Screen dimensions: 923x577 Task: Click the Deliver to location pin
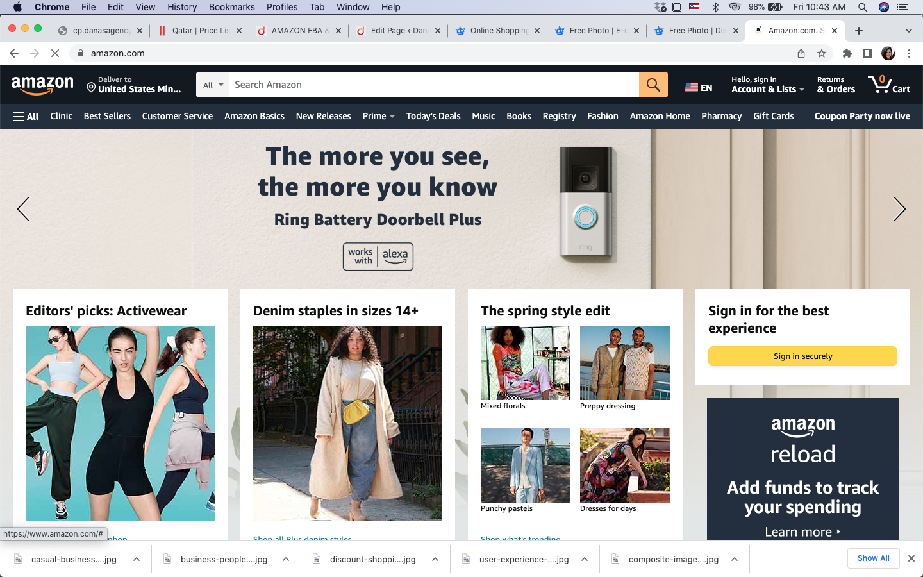(91, 87)
